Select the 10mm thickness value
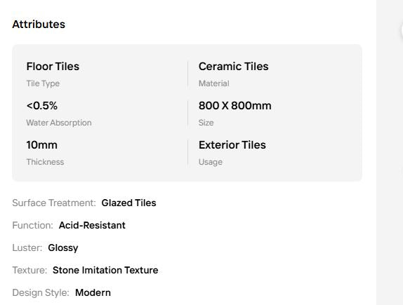 click(41, 145)
